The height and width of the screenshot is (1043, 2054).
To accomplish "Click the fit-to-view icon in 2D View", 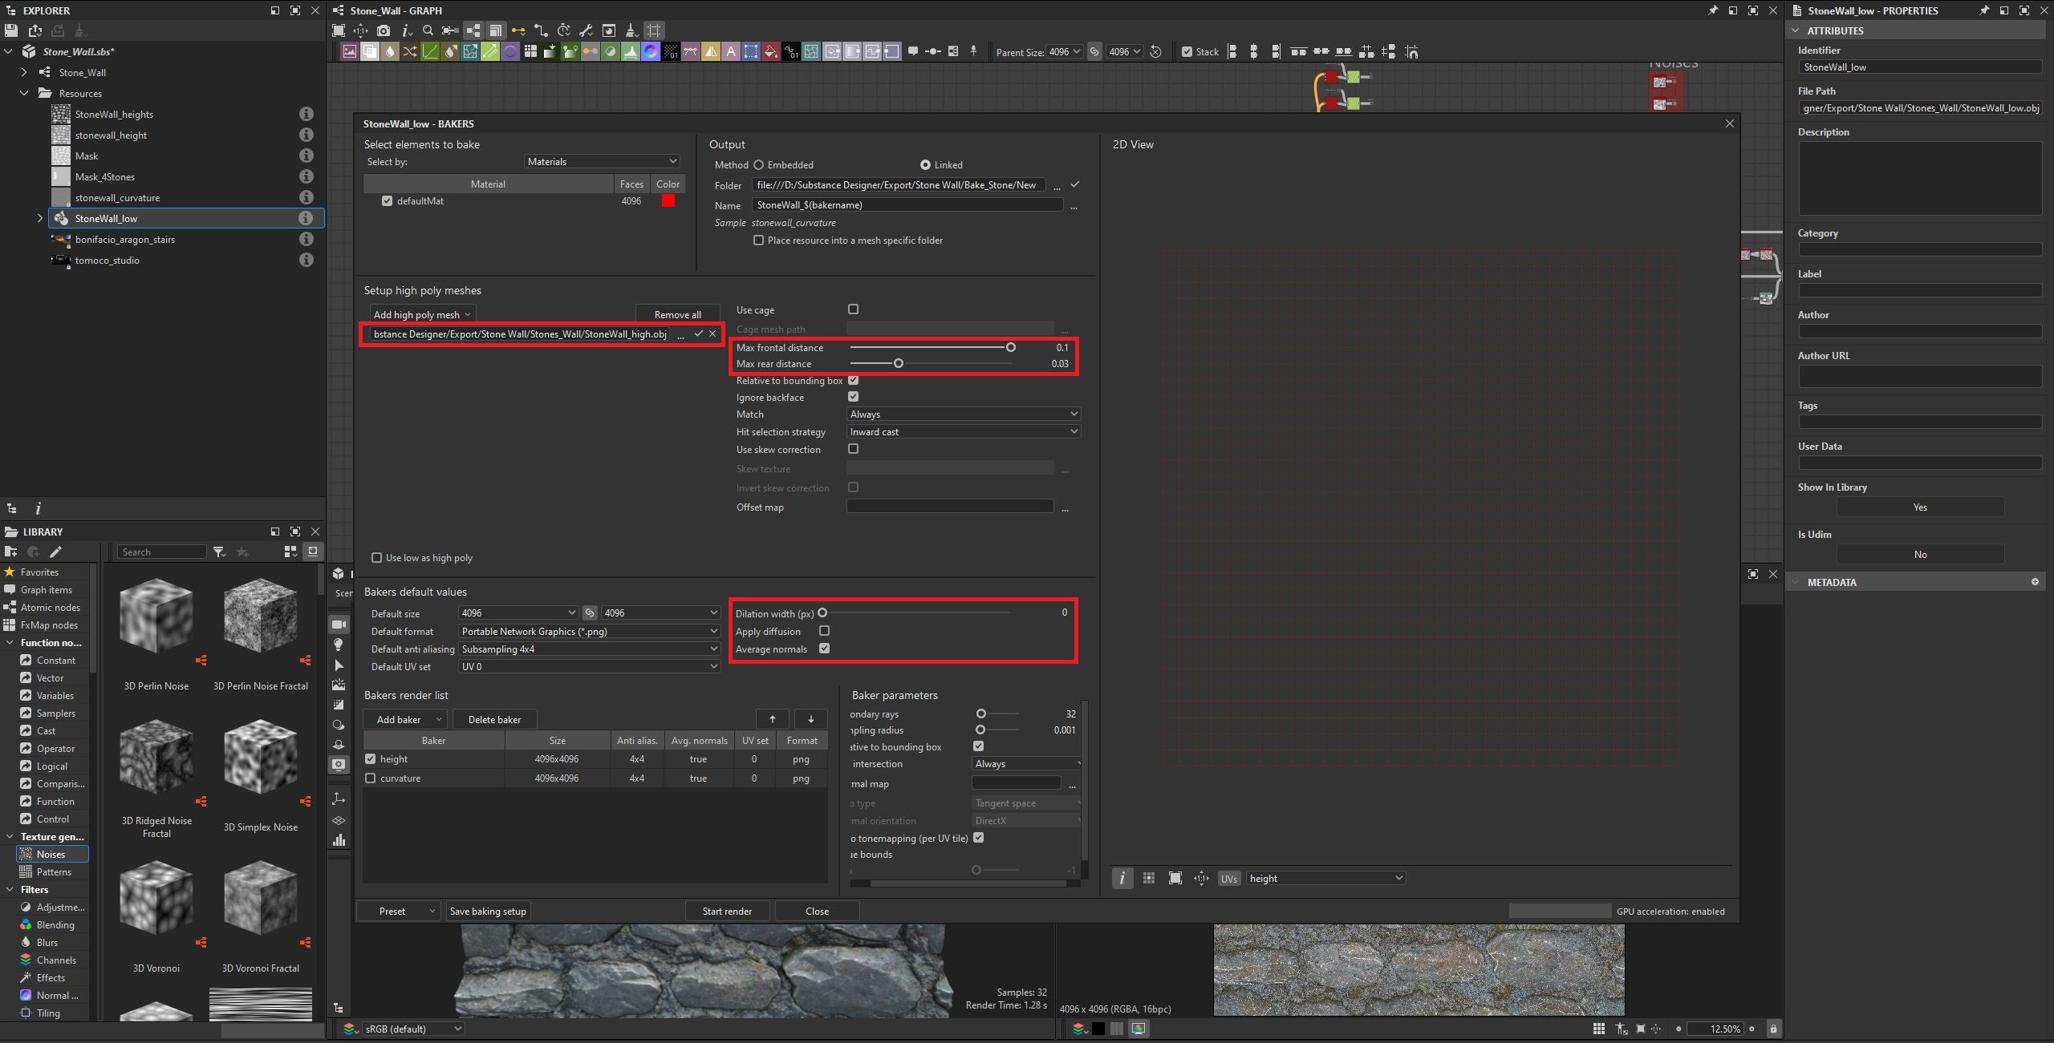I will point(1175,878).
